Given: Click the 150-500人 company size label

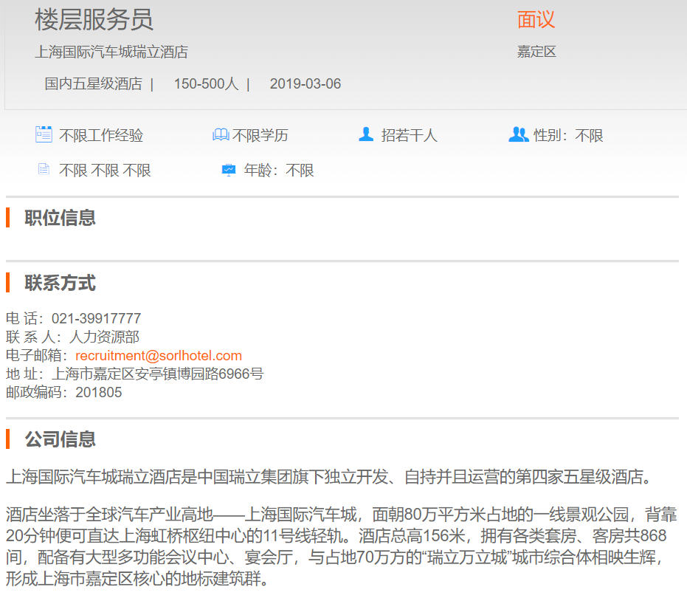Looking at the screenshot, I should 206,84.
